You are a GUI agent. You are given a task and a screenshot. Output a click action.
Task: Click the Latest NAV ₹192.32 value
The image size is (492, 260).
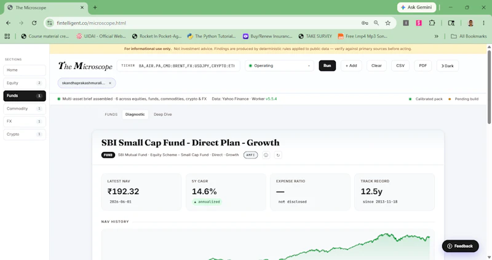124,192
